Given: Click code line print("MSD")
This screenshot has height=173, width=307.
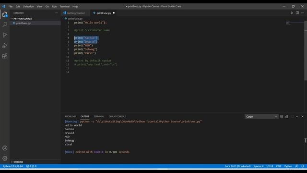Looking at the screenshot, I should pyautogui.click(x=83, y=46).
